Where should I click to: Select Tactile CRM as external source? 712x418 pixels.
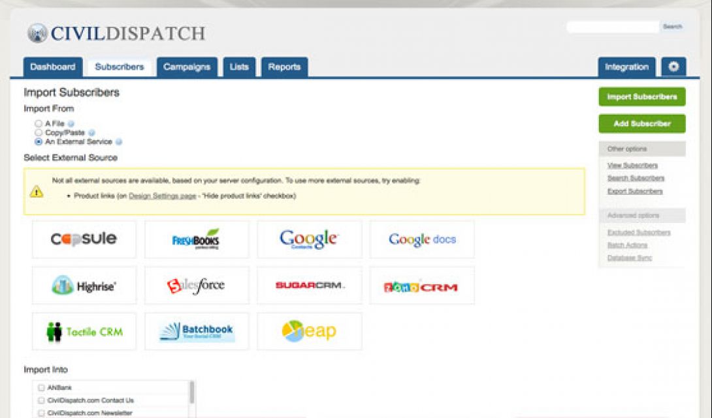pos(84,331)
